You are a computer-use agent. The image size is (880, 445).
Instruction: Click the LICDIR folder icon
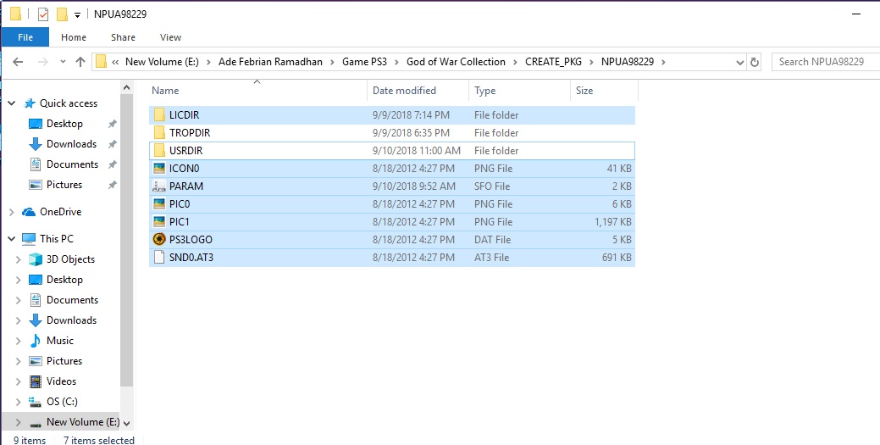pos(159,114)
